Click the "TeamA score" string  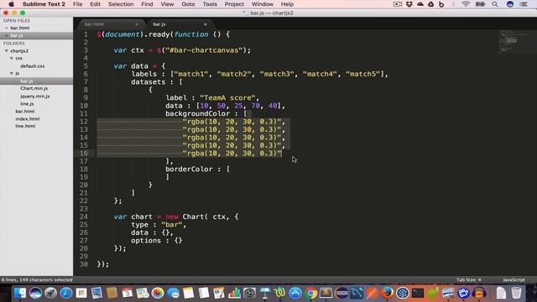point(227,98)
